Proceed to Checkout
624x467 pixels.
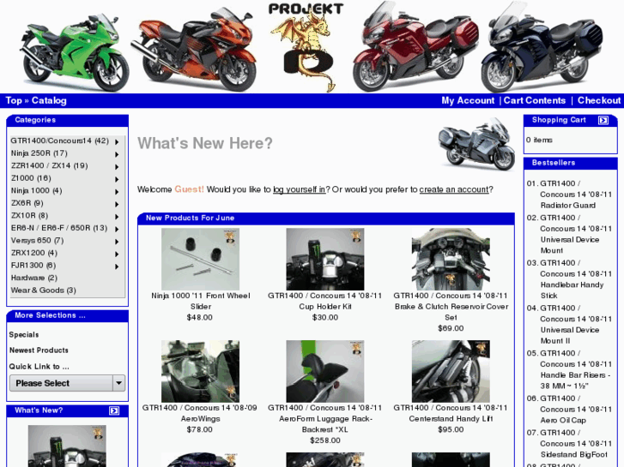coord(599,100)
